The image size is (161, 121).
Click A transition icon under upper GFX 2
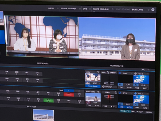[136, 85]
